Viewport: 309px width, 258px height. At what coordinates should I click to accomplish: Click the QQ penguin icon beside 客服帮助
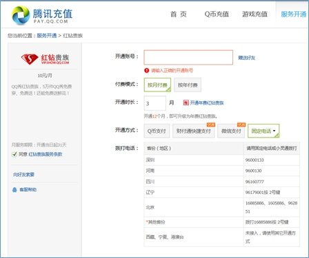pos(14,190)
